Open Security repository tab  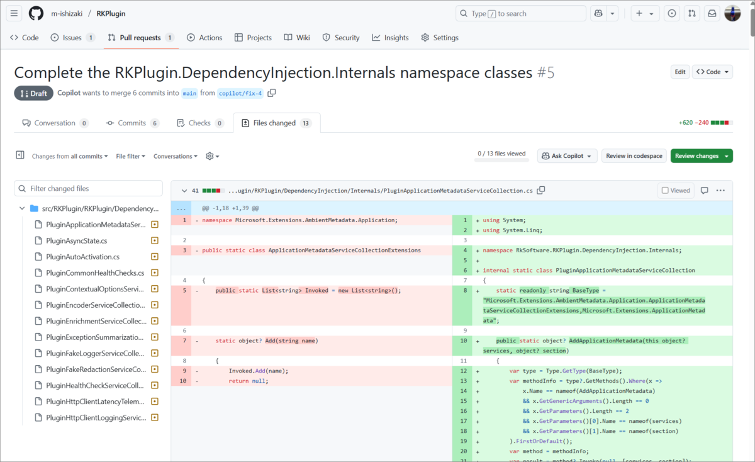click(340, 38)
